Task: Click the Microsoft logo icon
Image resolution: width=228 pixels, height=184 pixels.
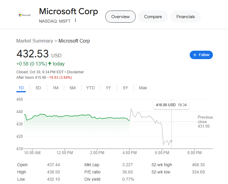Action: pyautogui.click(x=25, y=15)
